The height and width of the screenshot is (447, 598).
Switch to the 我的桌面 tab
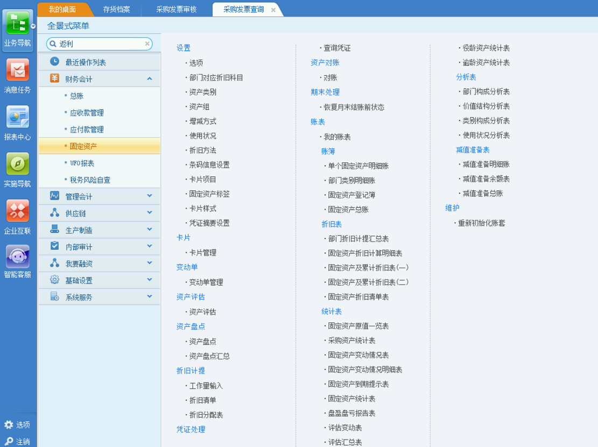click(x=62, y=10)
